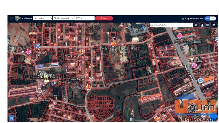Focus the parcel number field showing 213714
Image resolution: width=219 pixels, height=123 pixels.
pos(85,18)
